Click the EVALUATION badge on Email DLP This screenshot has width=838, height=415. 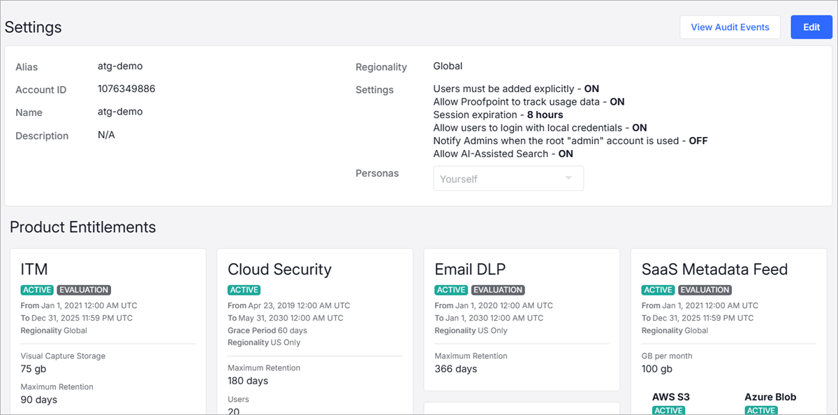[x=498, y=290]
